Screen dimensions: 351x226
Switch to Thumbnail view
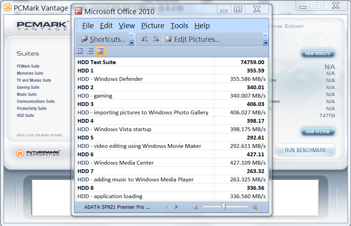point(80,51)
